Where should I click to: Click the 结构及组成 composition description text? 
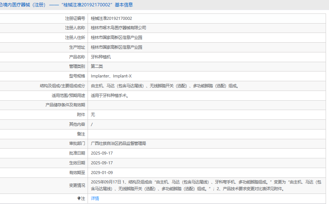click(x=165, y=86)
